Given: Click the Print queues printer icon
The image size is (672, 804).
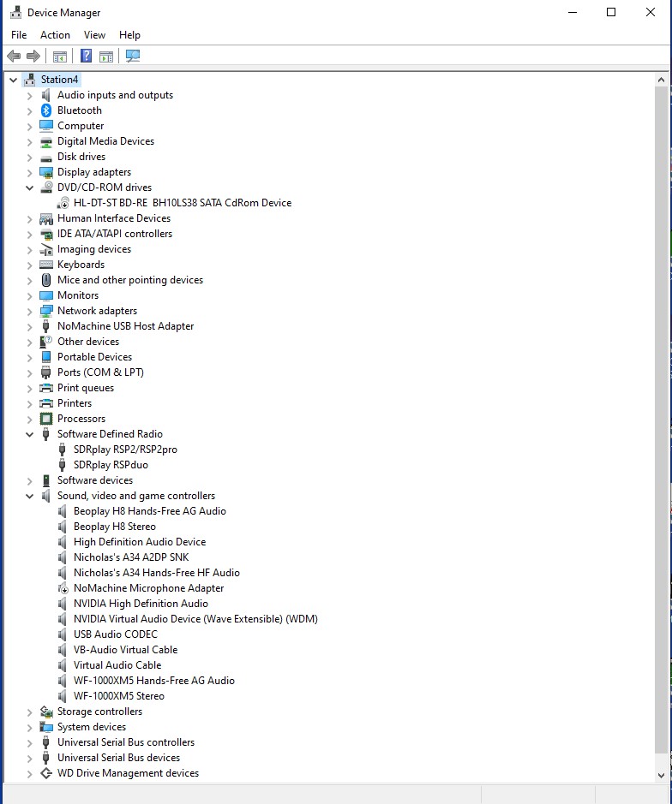Looking at the screenshot, I should pyautogui.click(x=46, y=388).
